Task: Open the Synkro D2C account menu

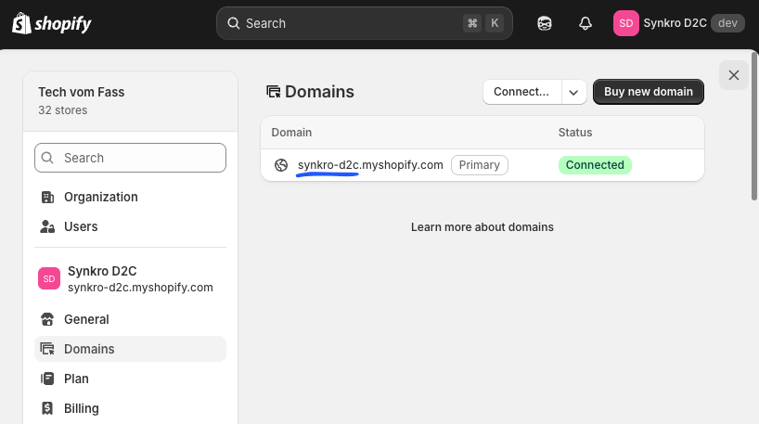Action: click(x=678, y=23)
